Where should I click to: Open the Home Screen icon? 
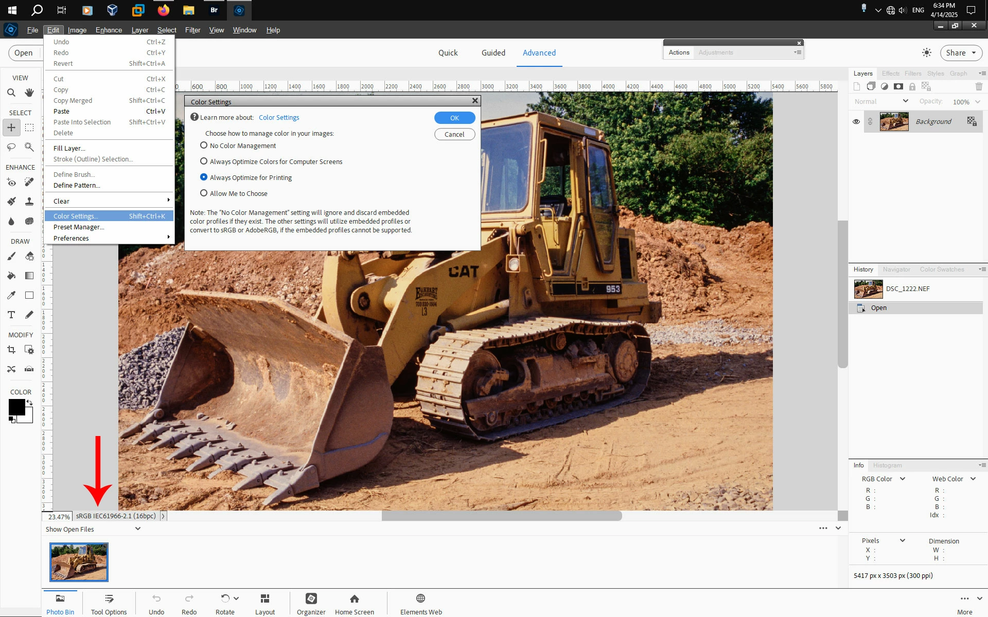(354, 603)
